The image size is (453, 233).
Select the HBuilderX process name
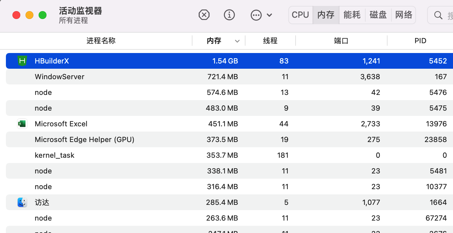click(x=52, y=61)
